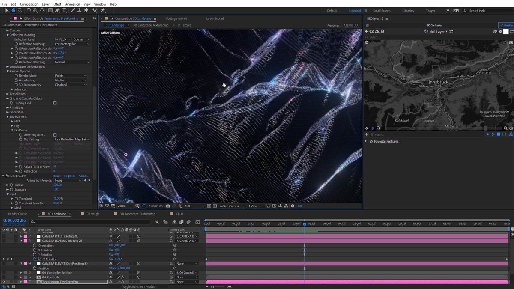Select the Eraser tool
Screen dimensions: 514x289
86,10
